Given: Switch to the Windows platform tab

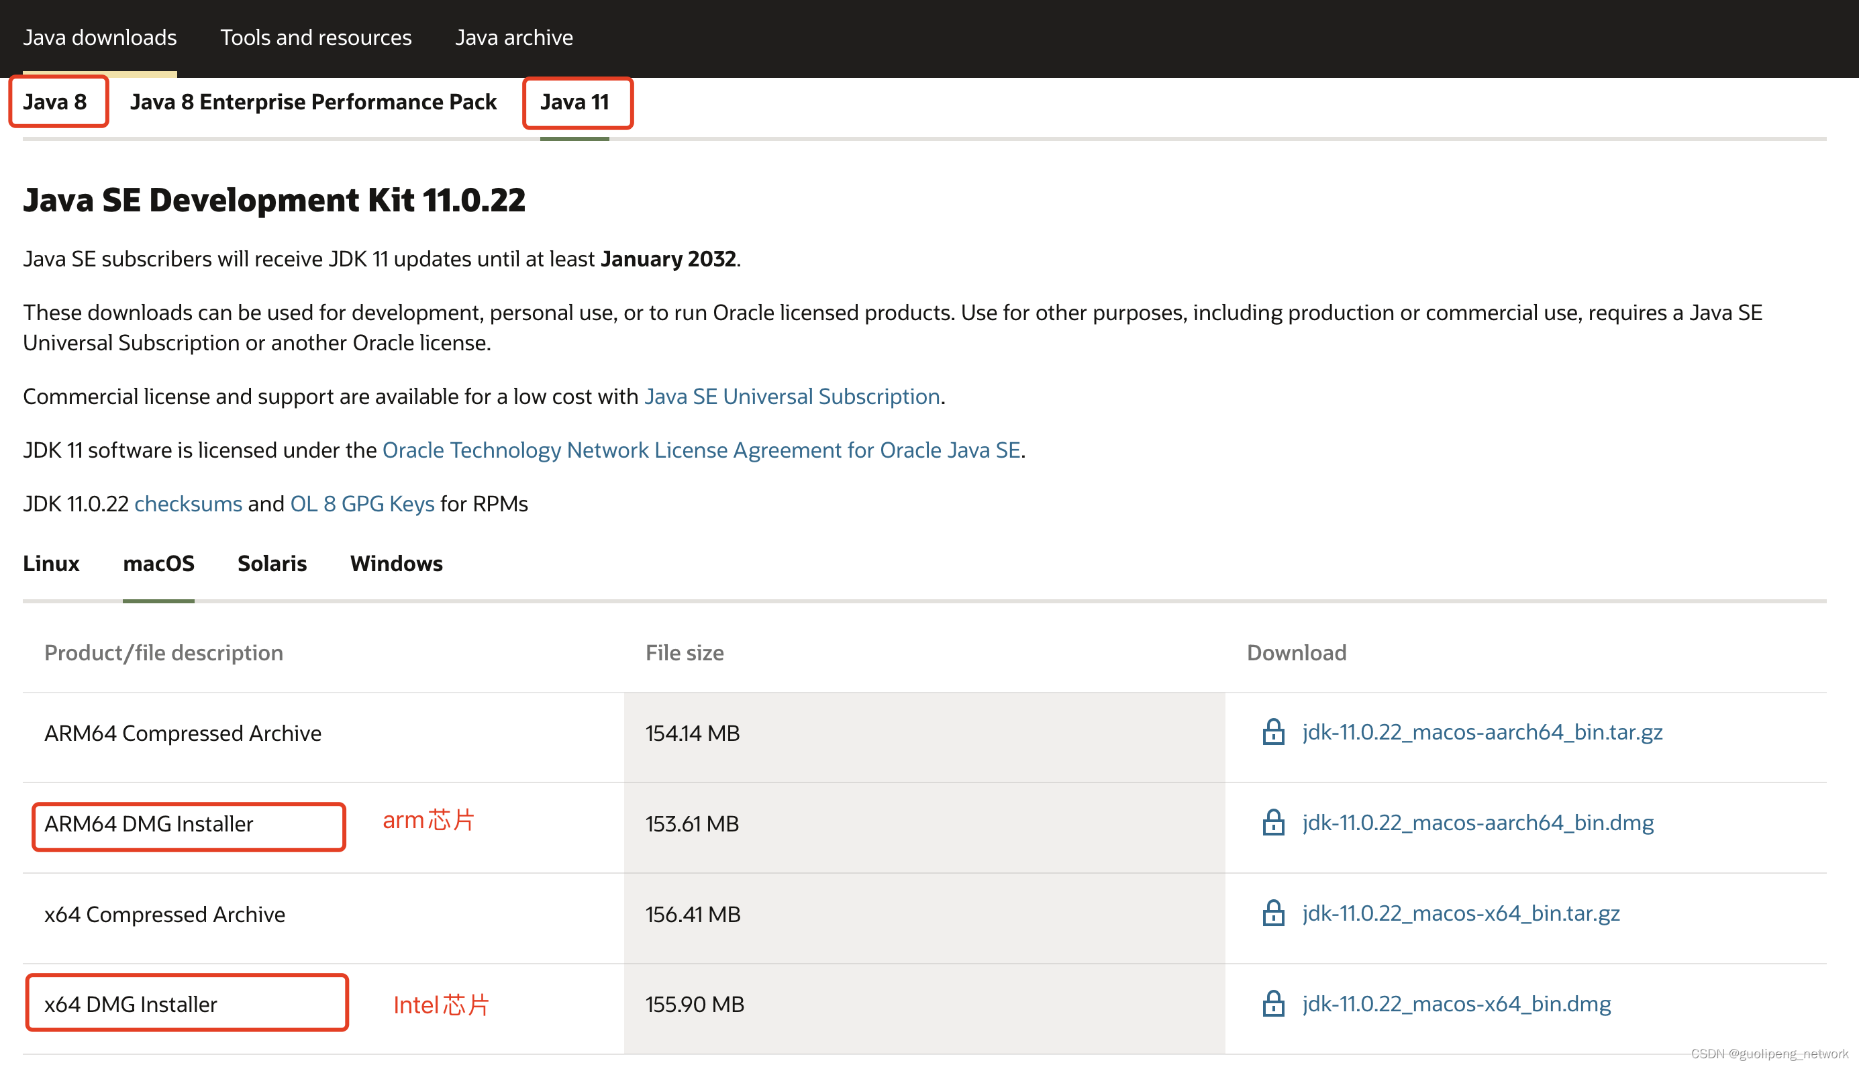Looking at the screenshot, I should click(397, 563).
